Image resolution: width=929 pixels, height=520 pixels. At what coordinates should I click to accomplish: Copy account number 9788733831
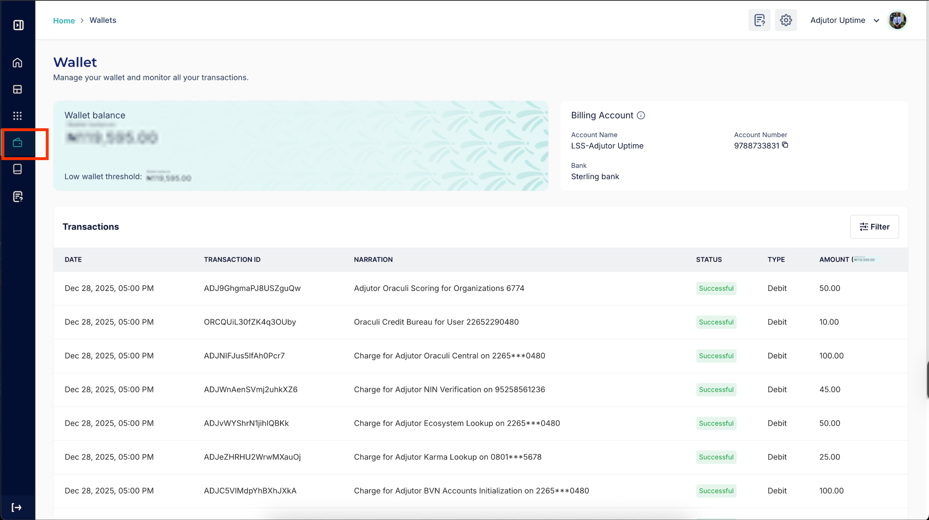tap(785, 145)
